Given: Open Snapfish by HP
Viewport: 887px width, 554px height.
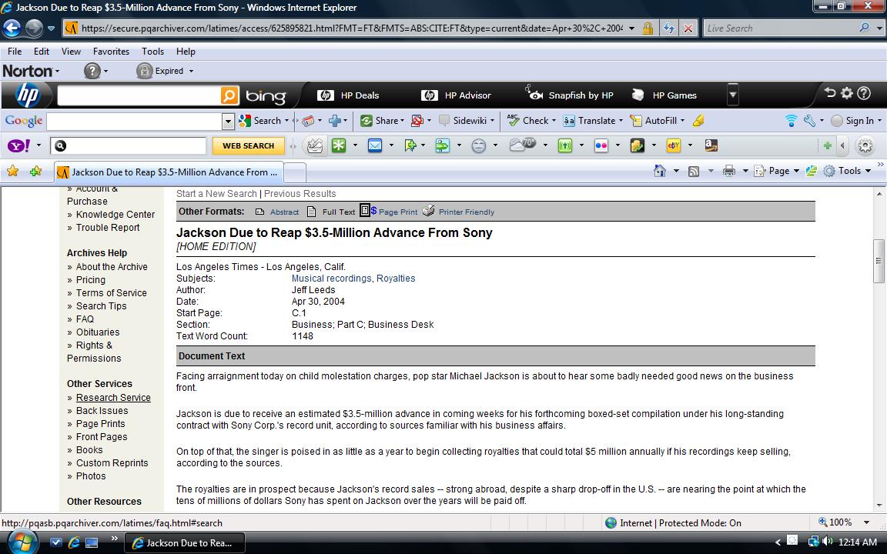Looking at the screenshot, I should tap(569, 95).
